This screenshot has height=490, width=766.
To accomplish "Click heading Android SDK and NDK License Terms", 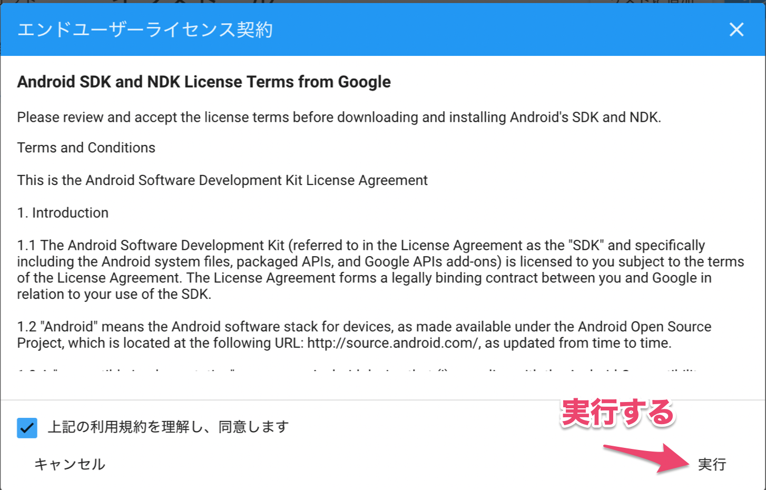I will pyautogui.click(x=204, y=82).
